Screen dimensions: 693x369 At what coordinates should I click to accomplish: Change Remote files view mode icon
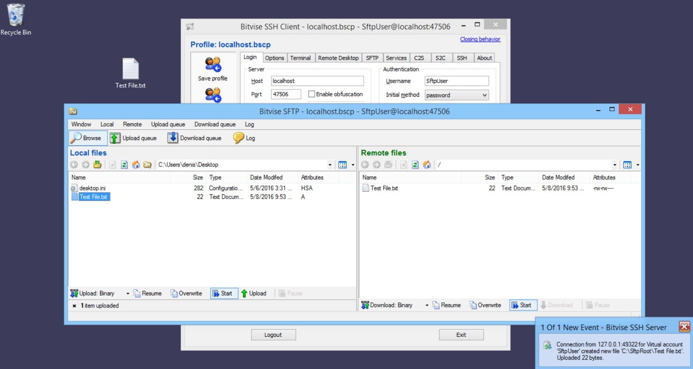tap(628, 165)
